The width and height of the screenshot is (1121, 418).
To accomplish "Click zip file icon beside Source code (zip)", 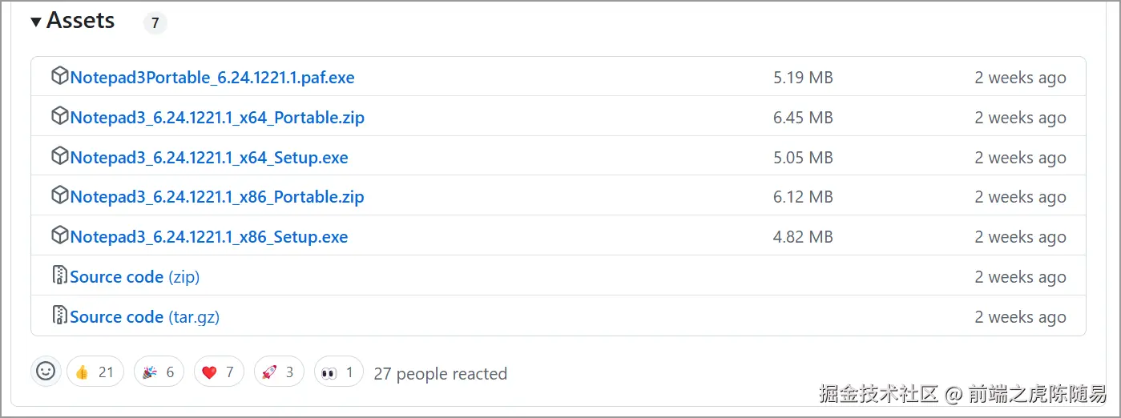I will (x=59, y=276).
